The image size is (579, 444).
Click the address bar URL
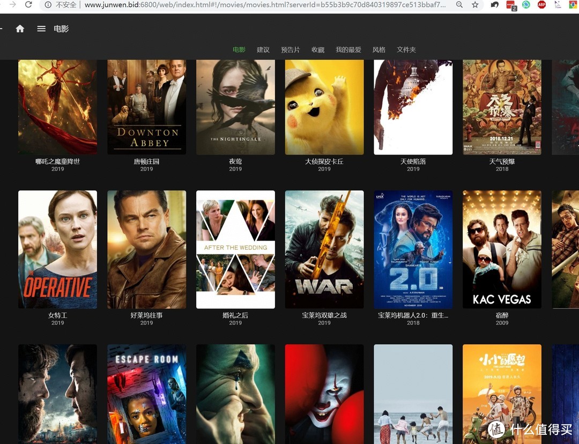pos(265,5)
